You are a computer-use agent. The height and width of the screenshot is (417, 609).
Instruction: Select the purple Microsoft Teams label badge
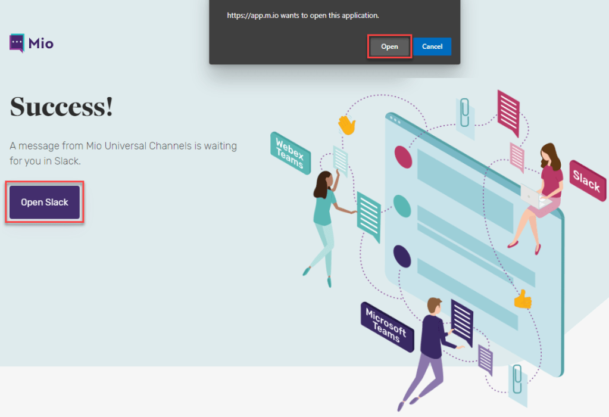click(x=386, y=325)
